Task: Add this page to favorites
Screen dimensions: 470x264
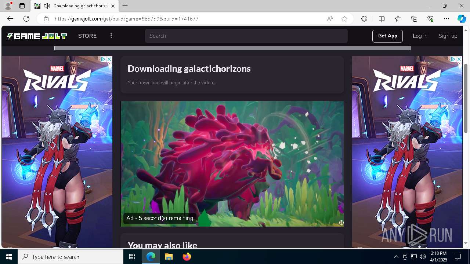Action: point(344,19)
